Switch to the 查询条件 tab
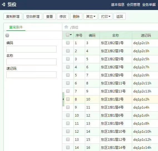 (x=16, y=27)
